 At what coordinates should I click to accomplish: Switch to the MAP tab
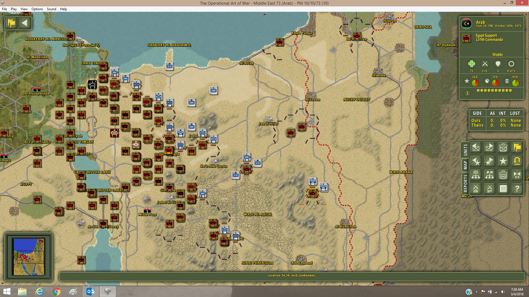(x=465, y=165)
